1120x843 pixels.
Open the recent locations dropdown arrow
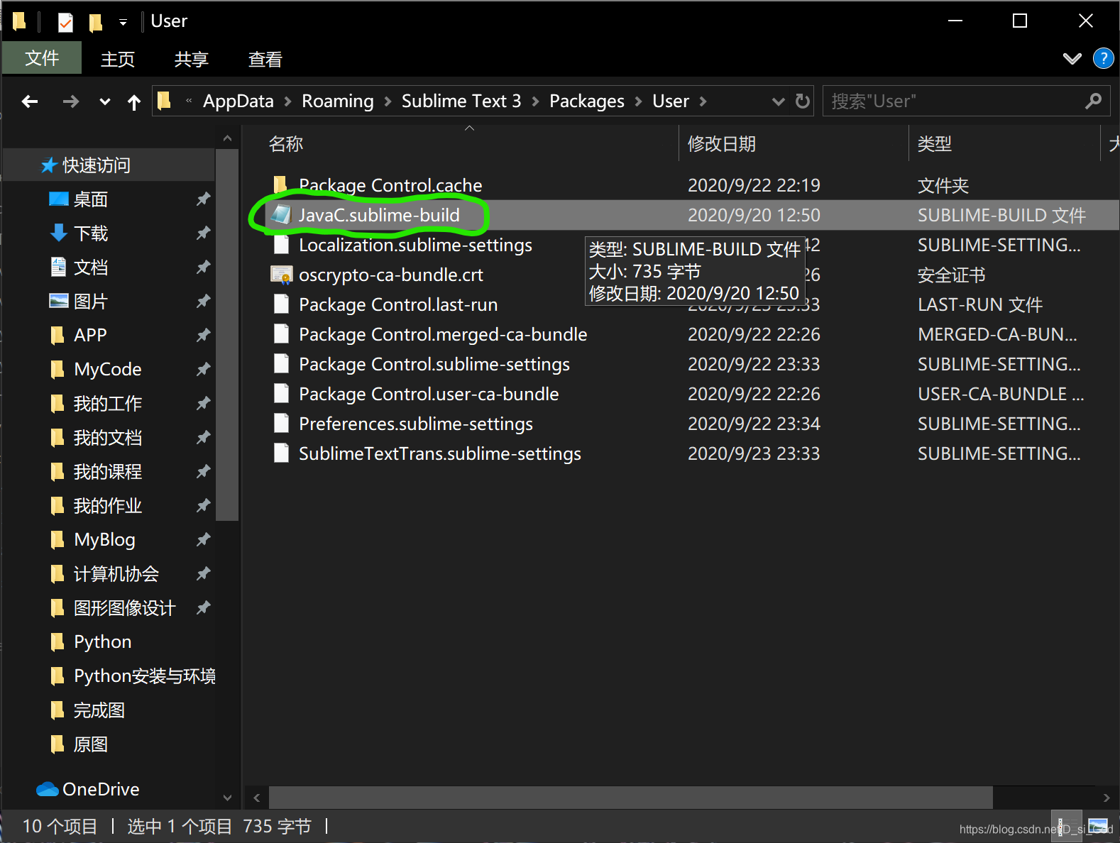(x=105, y=102)
